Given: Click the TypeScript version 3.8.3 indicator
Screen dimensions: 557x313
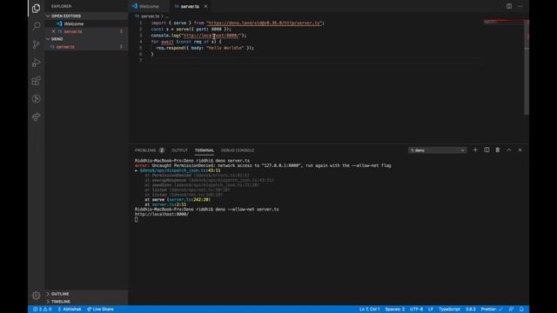Looking at the screenshot, I should tap(470, 310).
